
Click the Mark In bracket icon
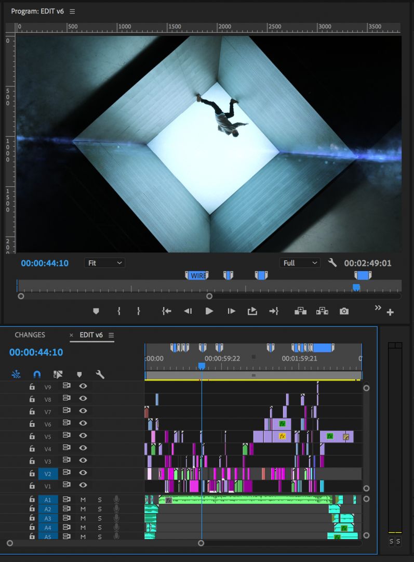point(119,311)
